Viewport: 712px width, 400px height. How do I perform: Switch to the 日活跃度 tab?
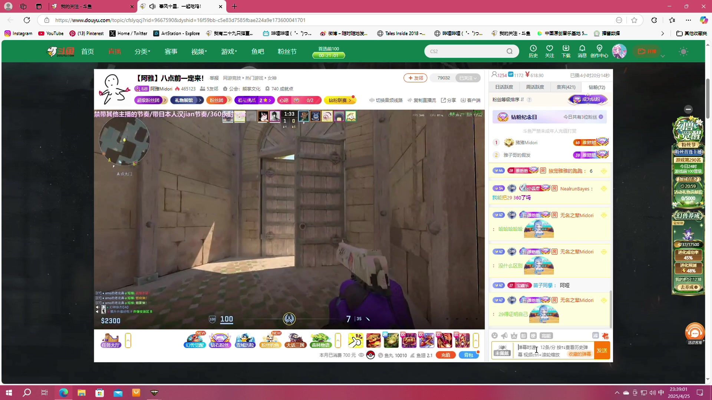click(x=504, y=87)
